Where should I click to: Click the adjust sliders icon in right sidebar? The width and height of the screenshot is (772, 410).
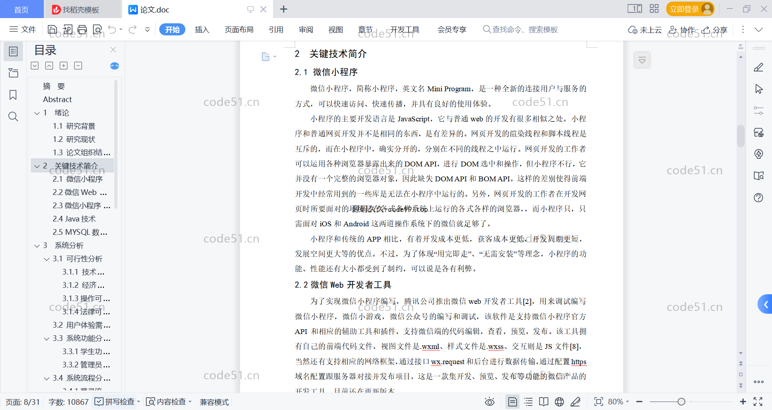pyautogui.click(x=759, y=111)
